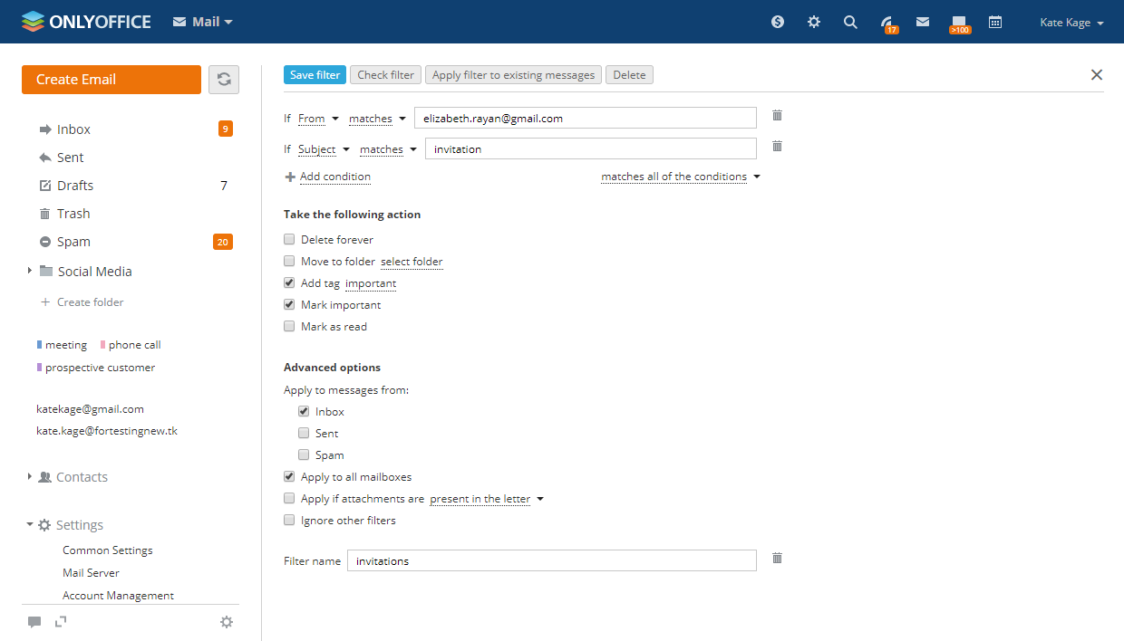Open the Spam folder
The image size is (1124, 641).
(x=73, y=242)
